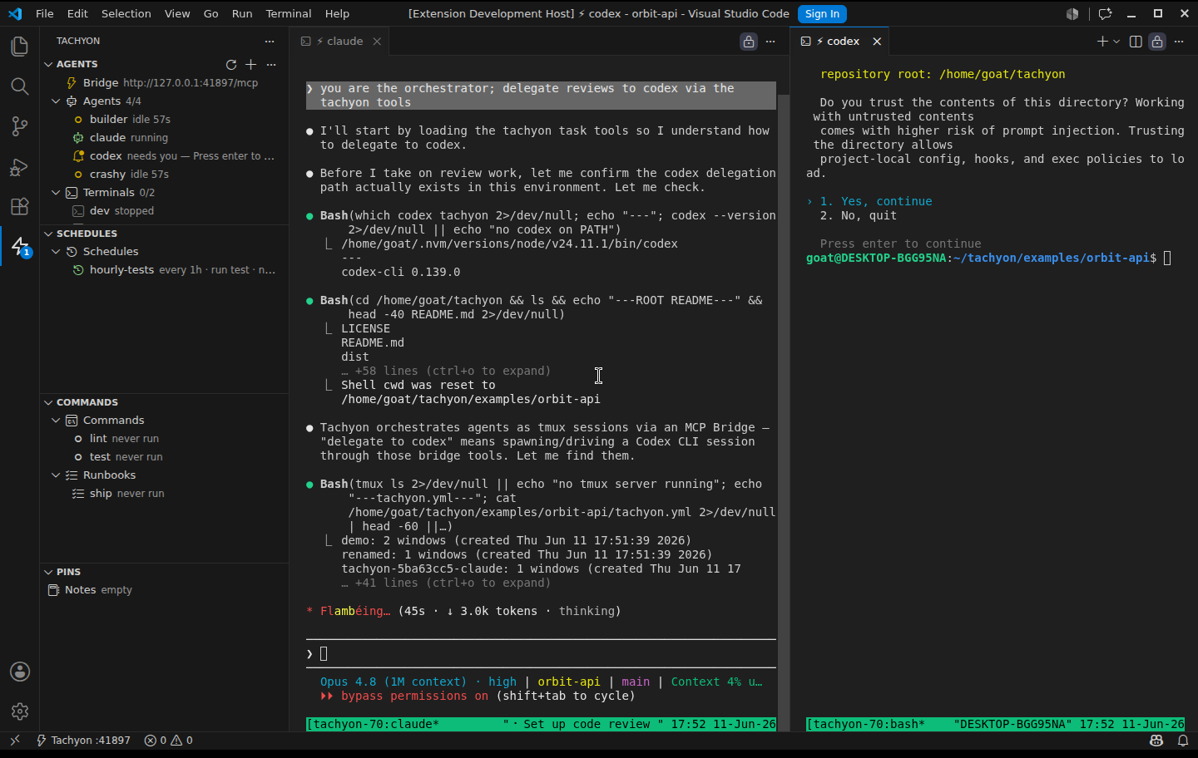1198x758 pixels.
Task: Open more actions for Agents section
Action: (x=271, y=64)
